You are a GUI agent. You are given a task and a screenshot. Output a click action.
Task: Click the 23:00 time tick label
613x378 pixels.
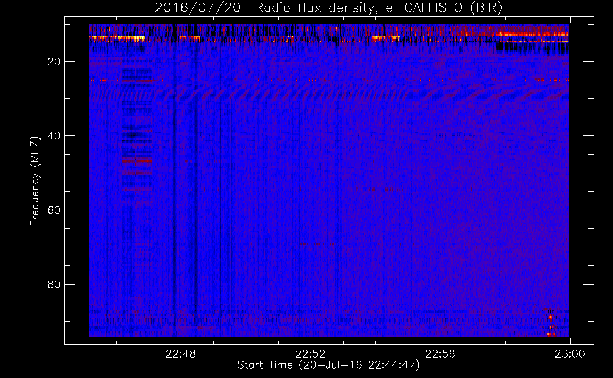(570, 354)
